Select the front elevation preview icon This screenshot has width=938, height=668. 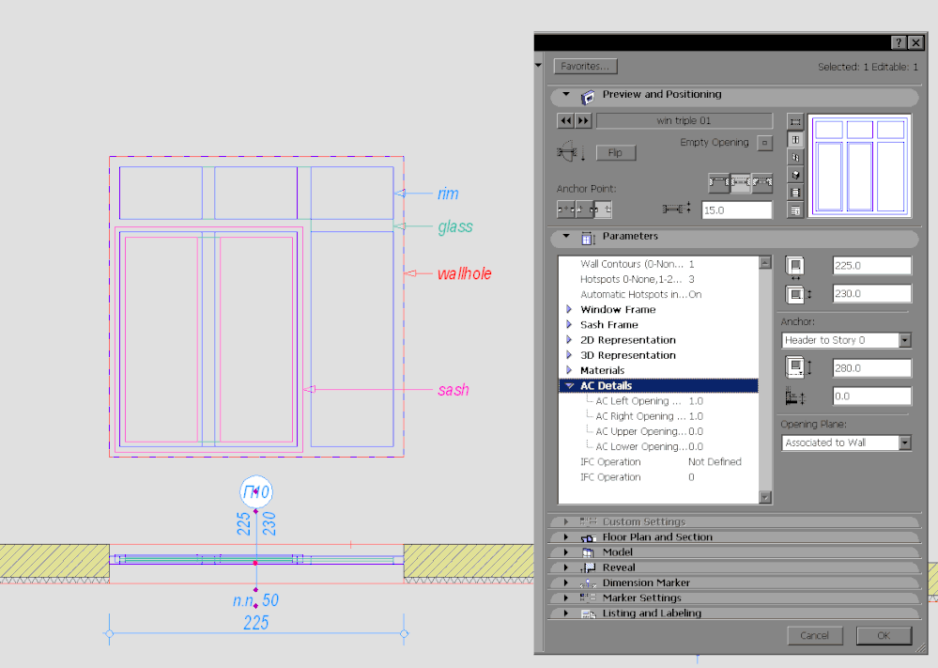click(x=795, y=139)
